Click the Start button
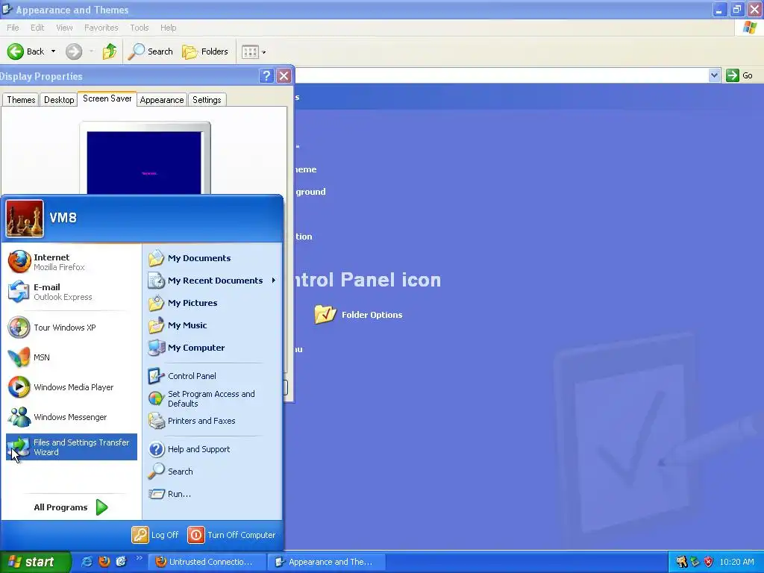Screen dimensions: 764x573 point(35,562)
